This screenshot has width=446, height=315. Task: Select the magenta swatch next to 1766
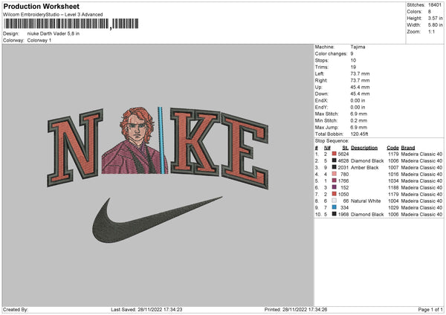[x=334, y=181]
